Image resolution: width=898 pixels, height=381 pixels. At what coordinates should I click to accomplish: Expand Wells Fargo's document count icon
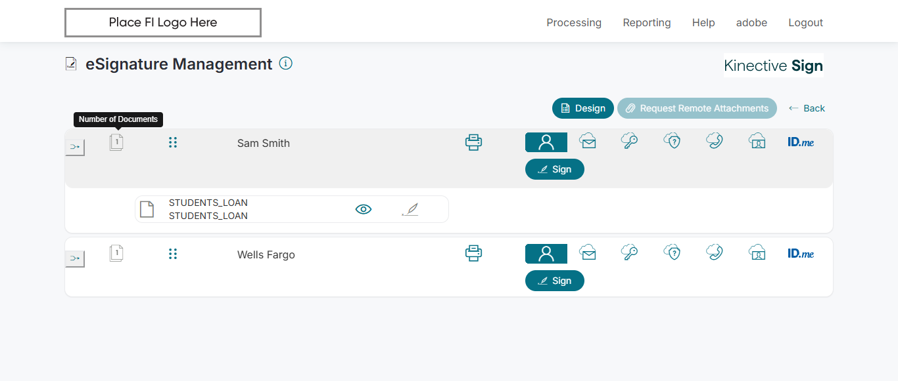pyautogui.click(x=116, y=253)
